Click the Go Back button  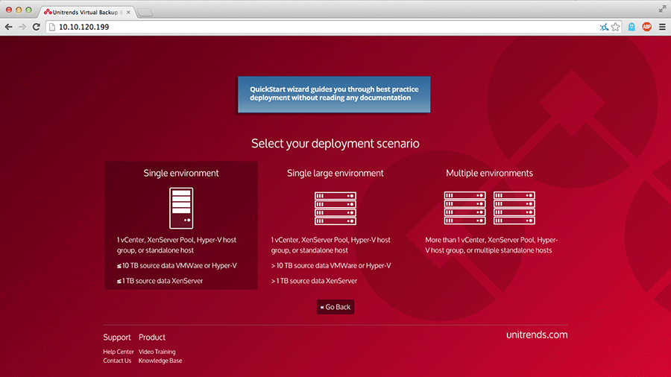[x=335, y=307]
